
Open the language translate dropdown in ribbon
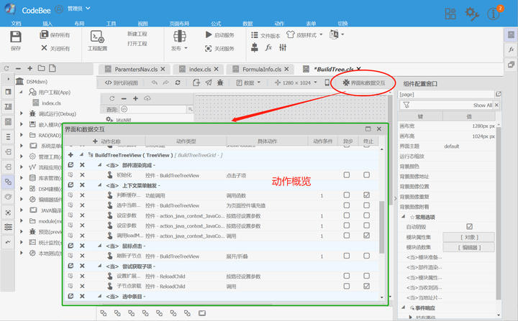click(337, 34)
